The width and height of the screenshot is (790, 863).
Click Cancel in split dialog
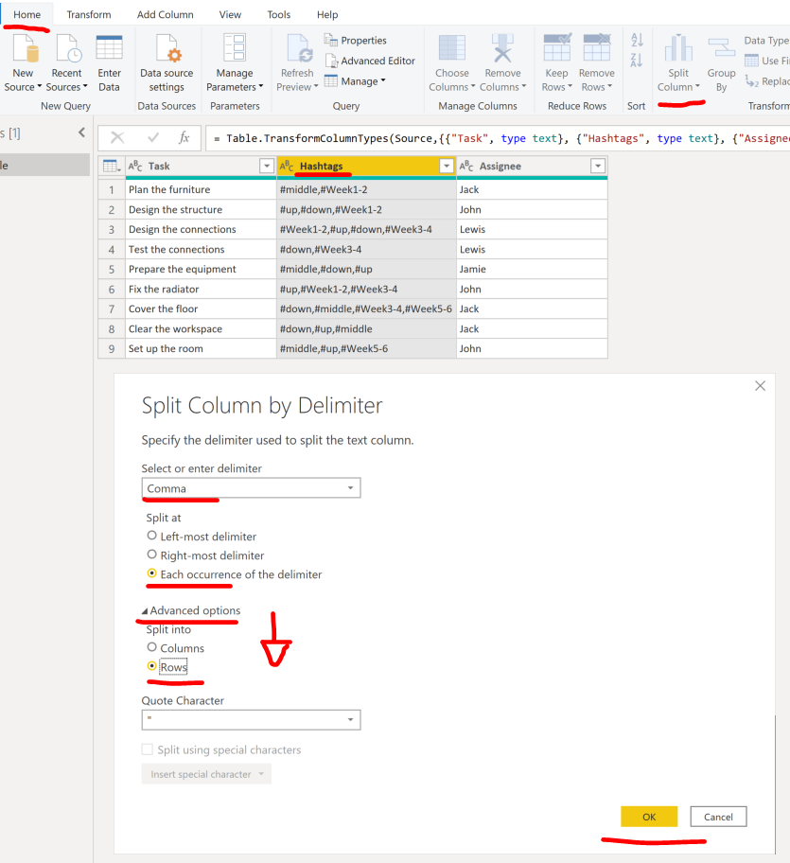pos(718,817)
